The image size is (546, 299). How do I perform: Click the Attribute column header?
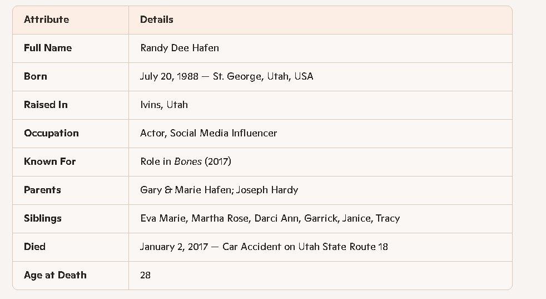pos(47,19)
